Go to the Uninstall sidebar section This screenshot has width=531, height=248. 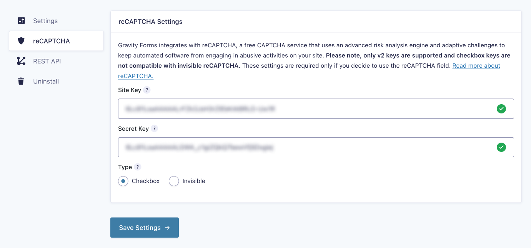tap(46, 82)
